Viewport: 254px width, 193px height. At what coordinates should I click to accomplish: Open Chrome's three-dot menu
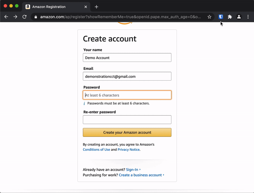pyautogui.click(x=248, y=17)
